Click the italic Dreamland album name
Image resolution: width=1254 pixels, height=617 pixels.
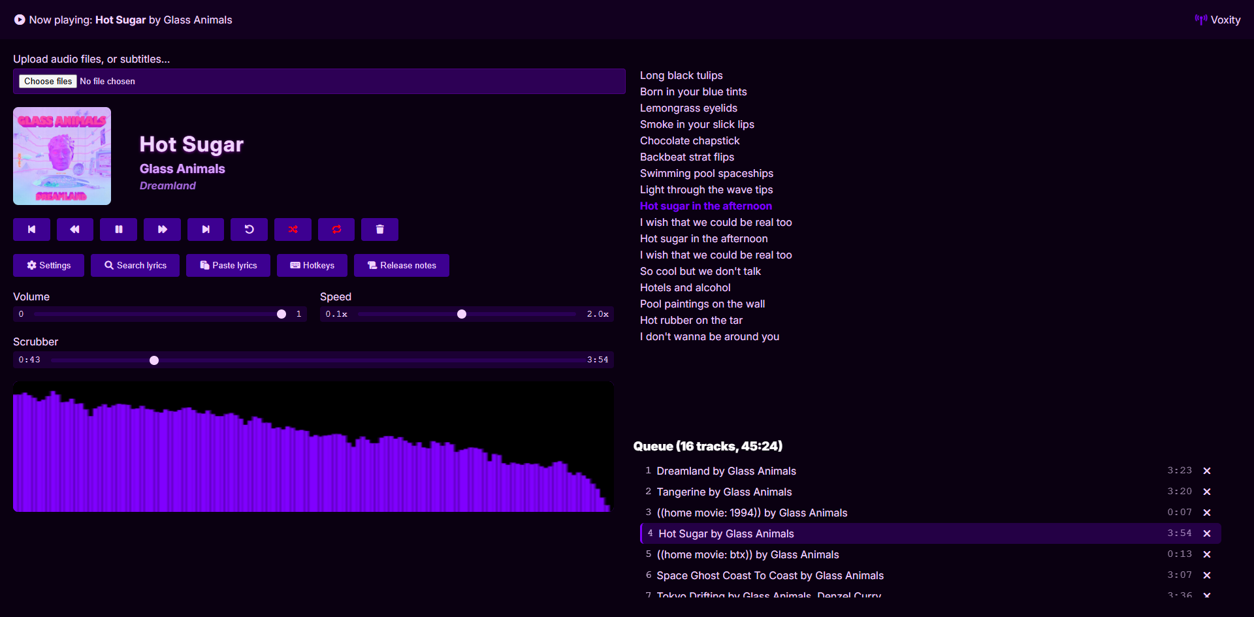[168, 185]
